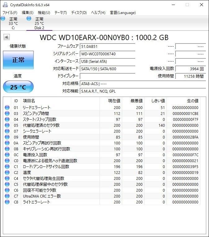The image size is (209, 237).
Task: Click the interface field USB (Serial ATA)
Action: [107, 61]
